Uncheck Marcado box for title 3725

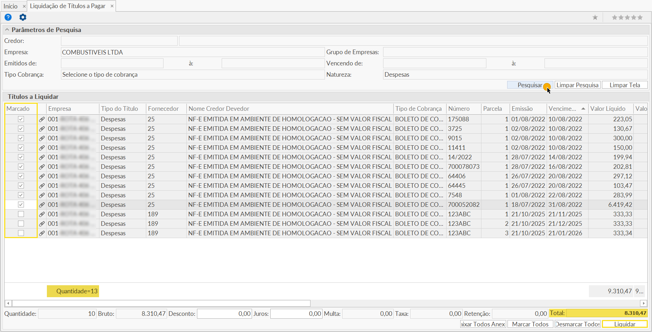click(x=21, y=129)
